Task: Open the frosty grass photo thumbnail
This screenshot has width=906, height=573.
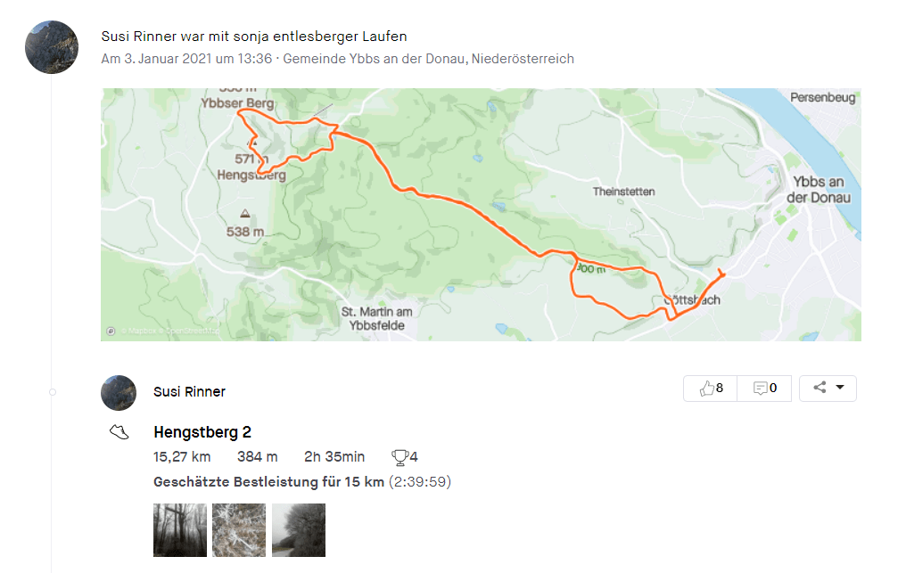Action: pos(239,530)
